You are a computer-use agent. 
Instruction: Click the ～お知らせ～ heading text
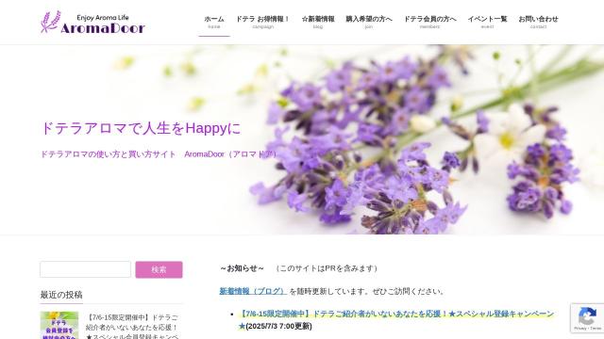[x=243, y=268]
